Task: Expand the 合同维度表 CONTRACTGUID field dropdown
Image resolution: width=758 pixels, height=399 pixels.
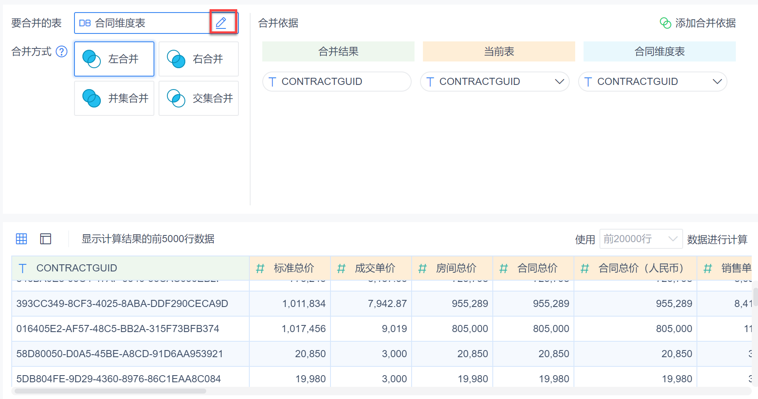Action: (717, 82)
